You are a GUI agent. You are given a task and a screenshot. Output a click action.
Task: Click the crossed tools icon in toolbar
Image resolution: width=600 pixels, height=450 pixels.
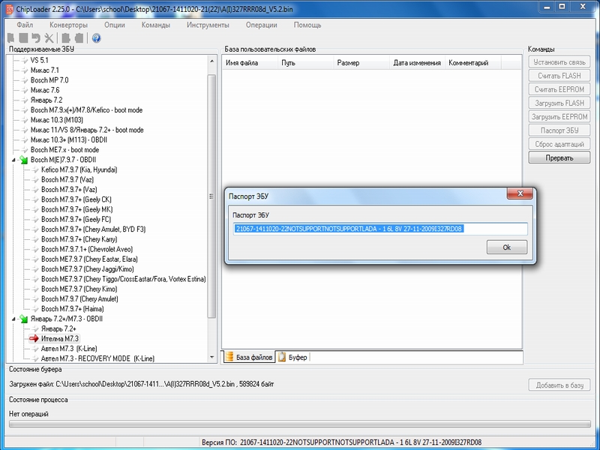pyautogui.click(x=49, y=38)
